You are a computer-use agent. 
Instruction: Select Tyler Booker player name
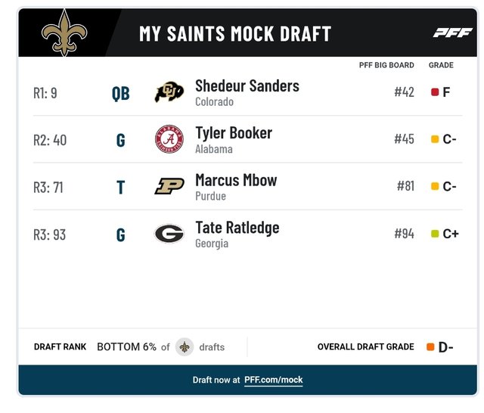[x=234, y=133]
